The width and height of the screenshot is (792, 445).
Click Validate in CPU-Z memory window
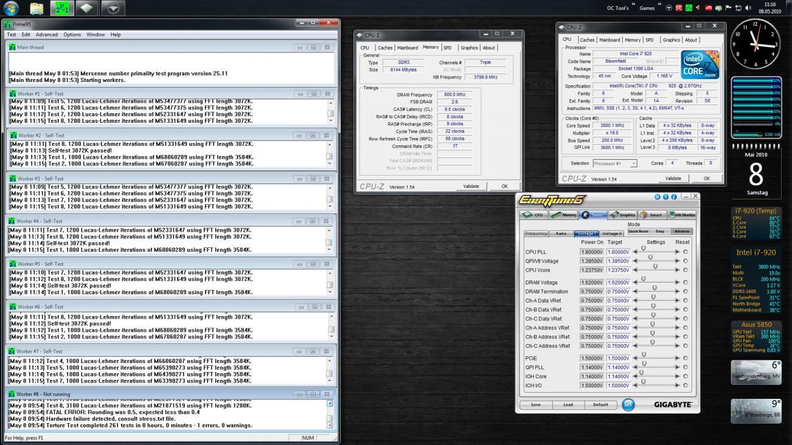click(x=471, y=186)
